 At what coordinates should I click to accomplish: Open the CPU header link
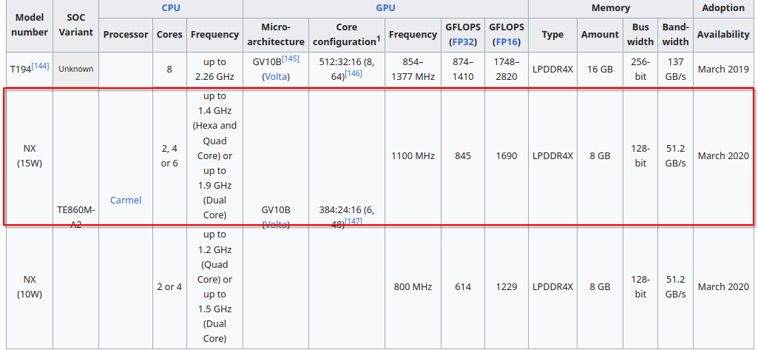click(171, 7)
